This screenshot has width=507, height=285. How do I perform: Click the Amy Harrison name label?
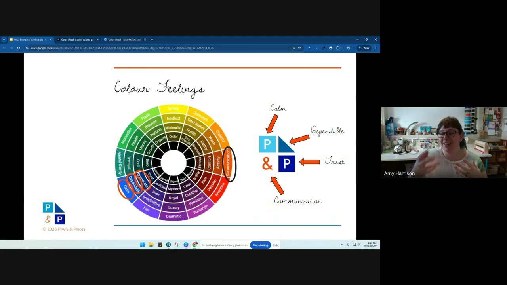(x=399, y=173)
